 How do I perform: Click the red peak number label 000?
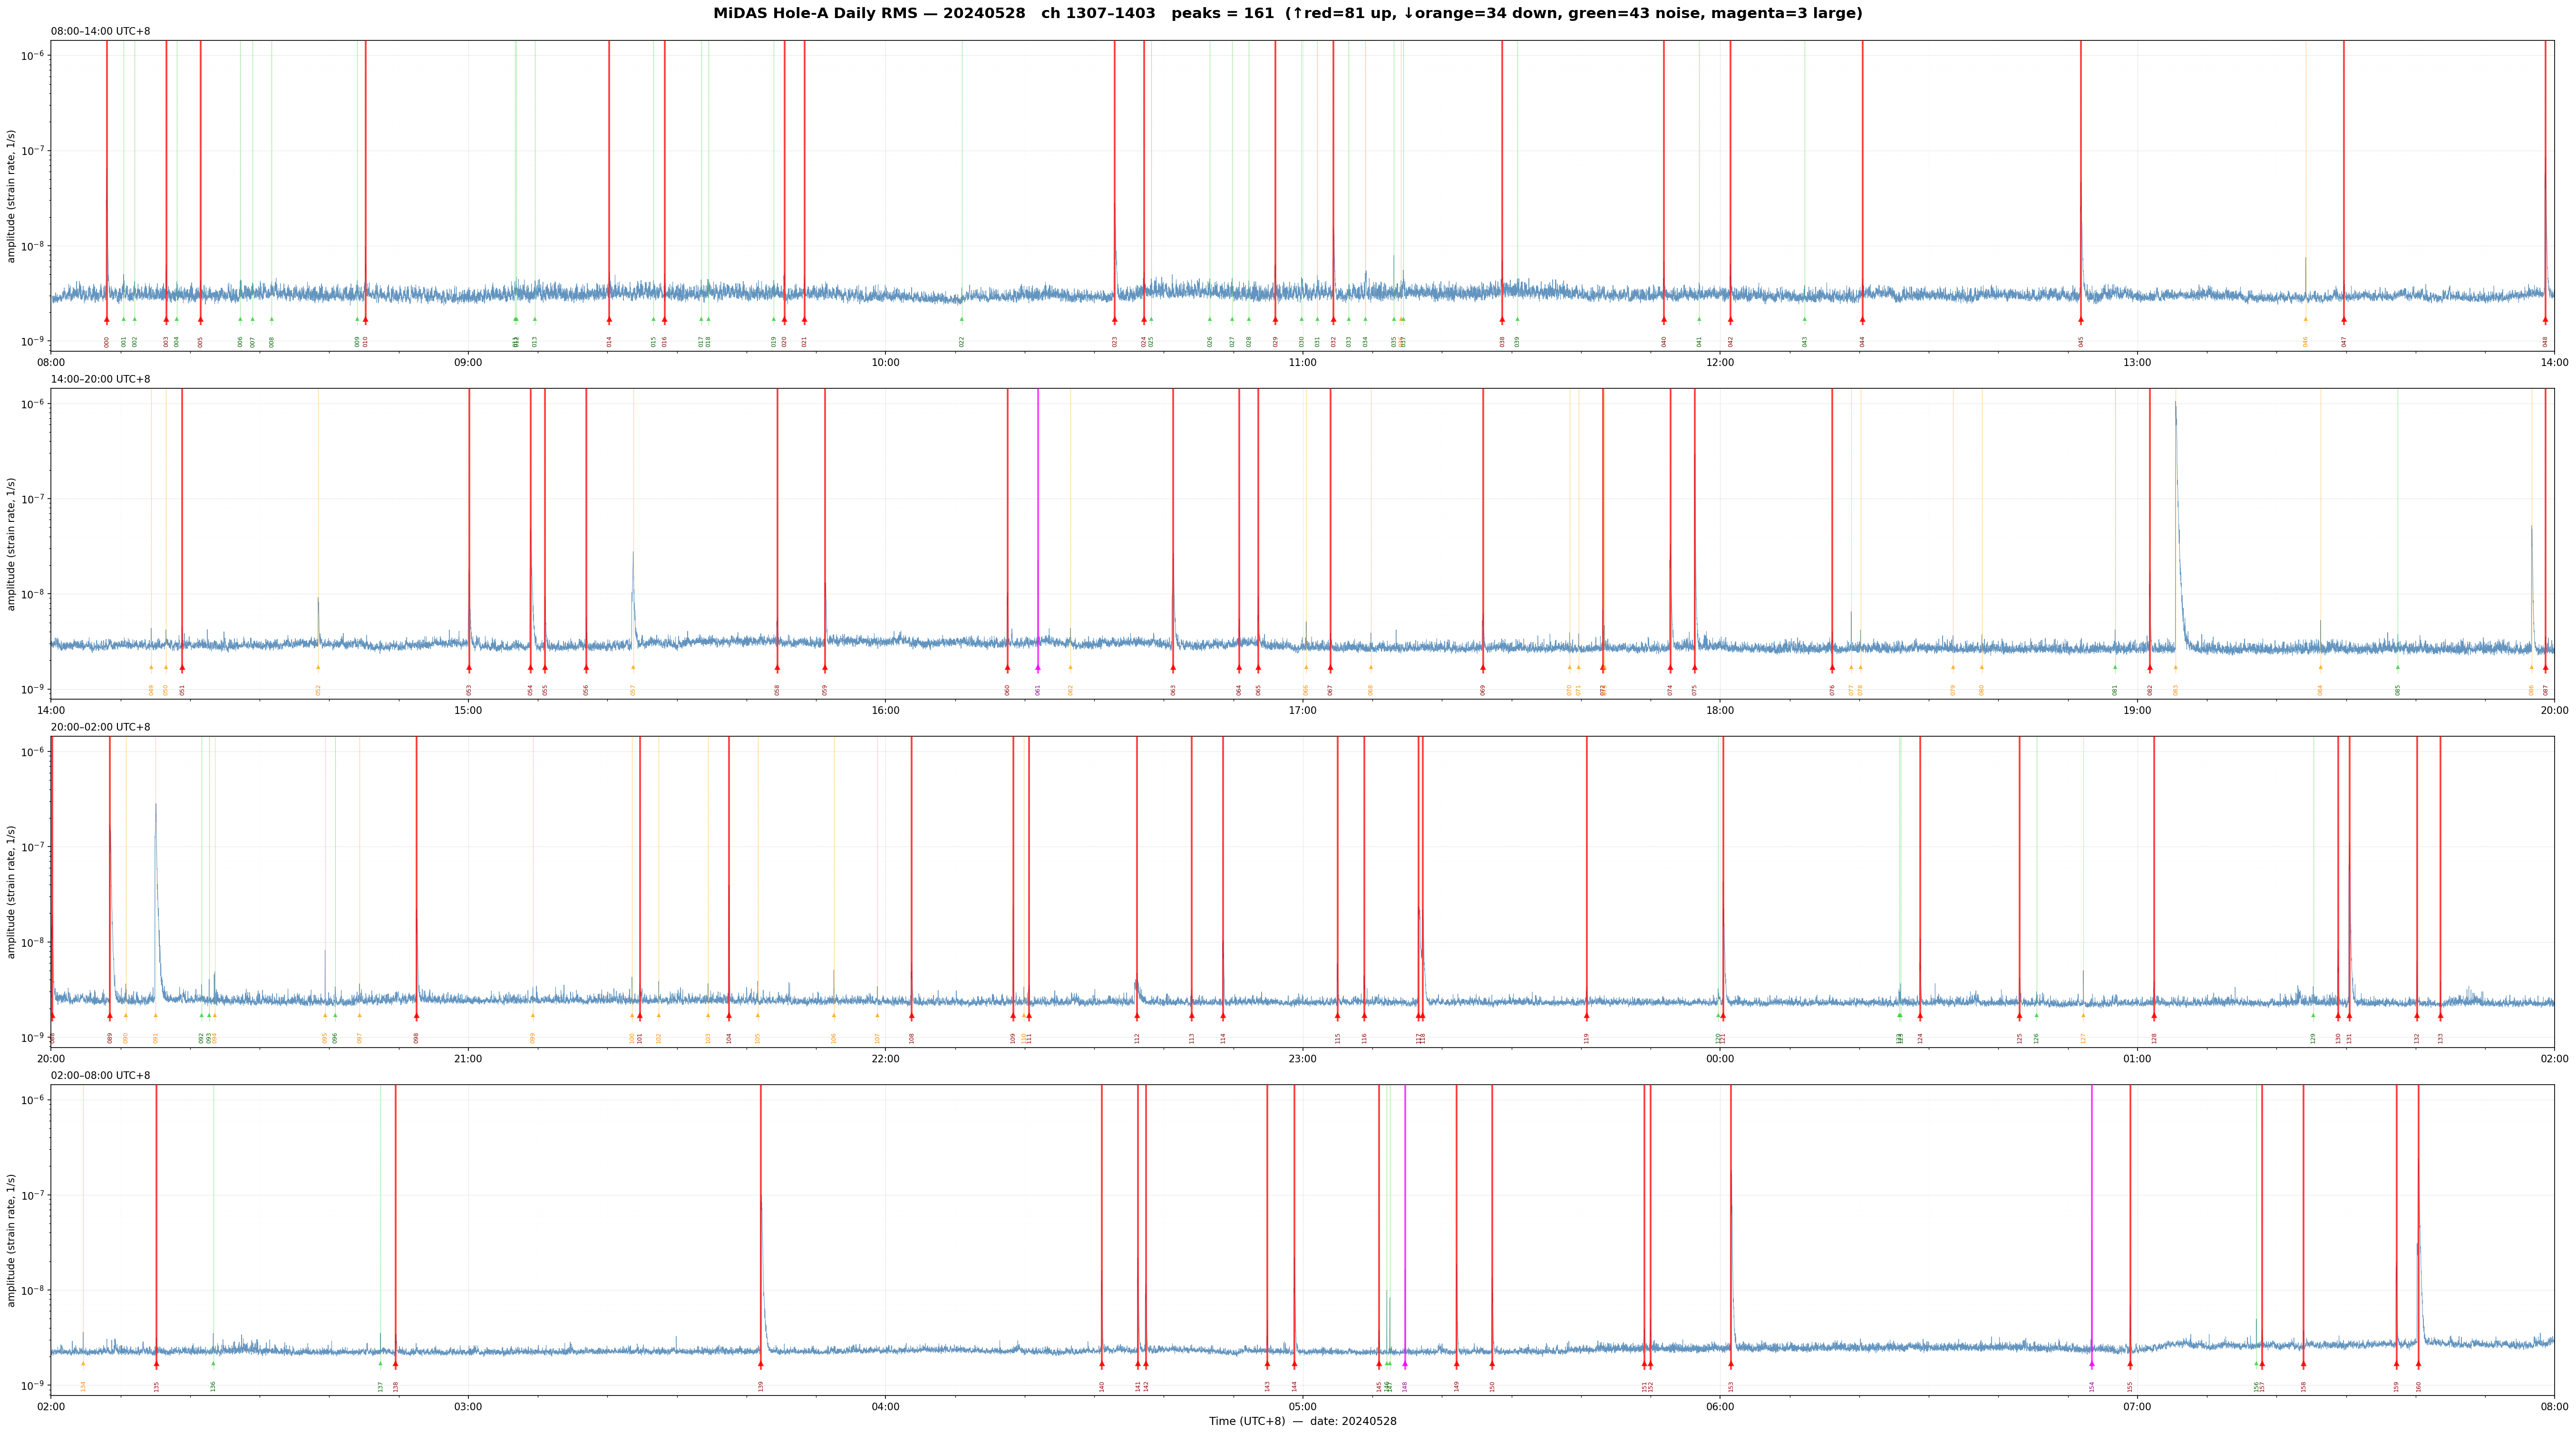tap(107, 342)
